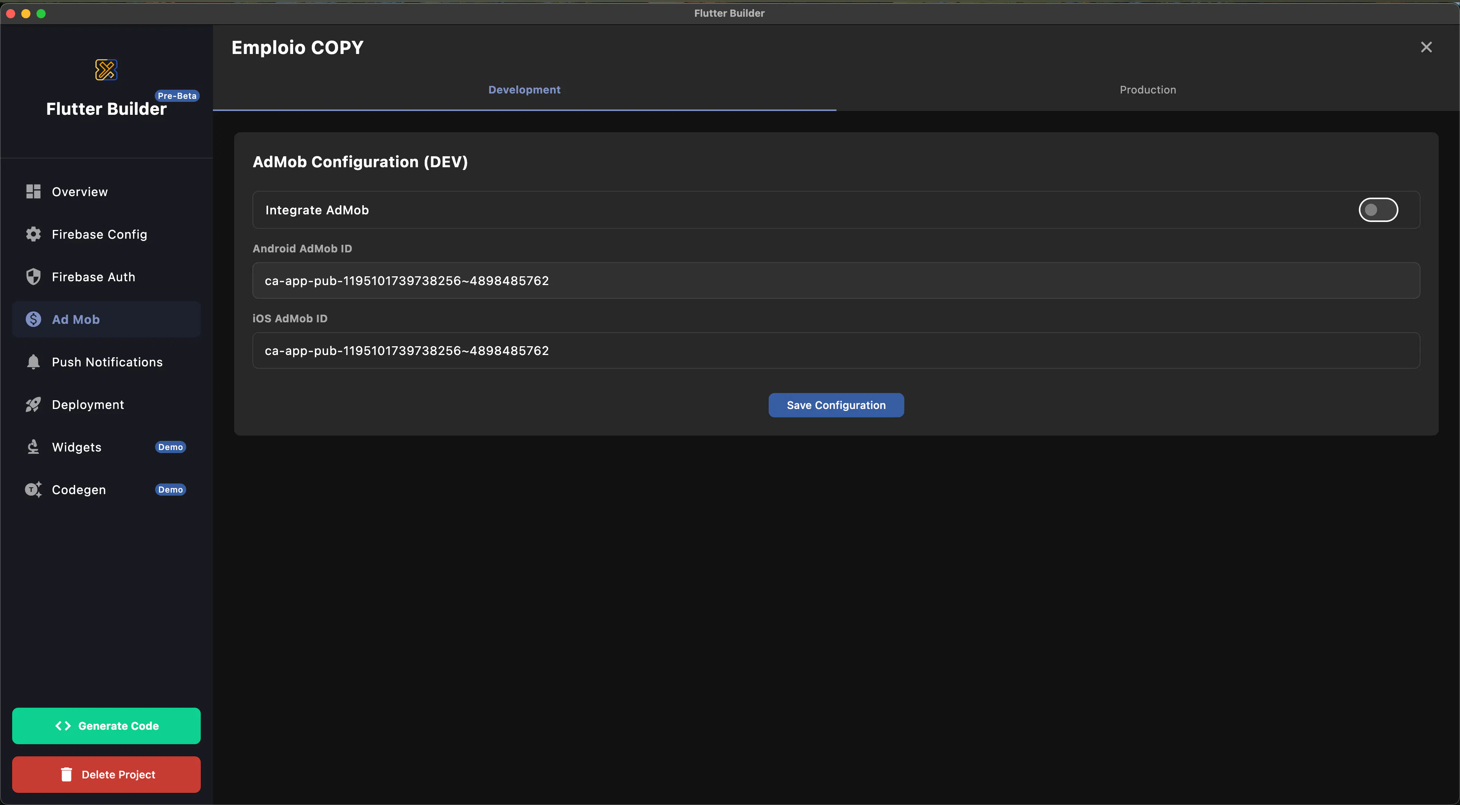Click the Widgets microscope icon
This screenshot has height=805, width=1460.
pos(33,447)
